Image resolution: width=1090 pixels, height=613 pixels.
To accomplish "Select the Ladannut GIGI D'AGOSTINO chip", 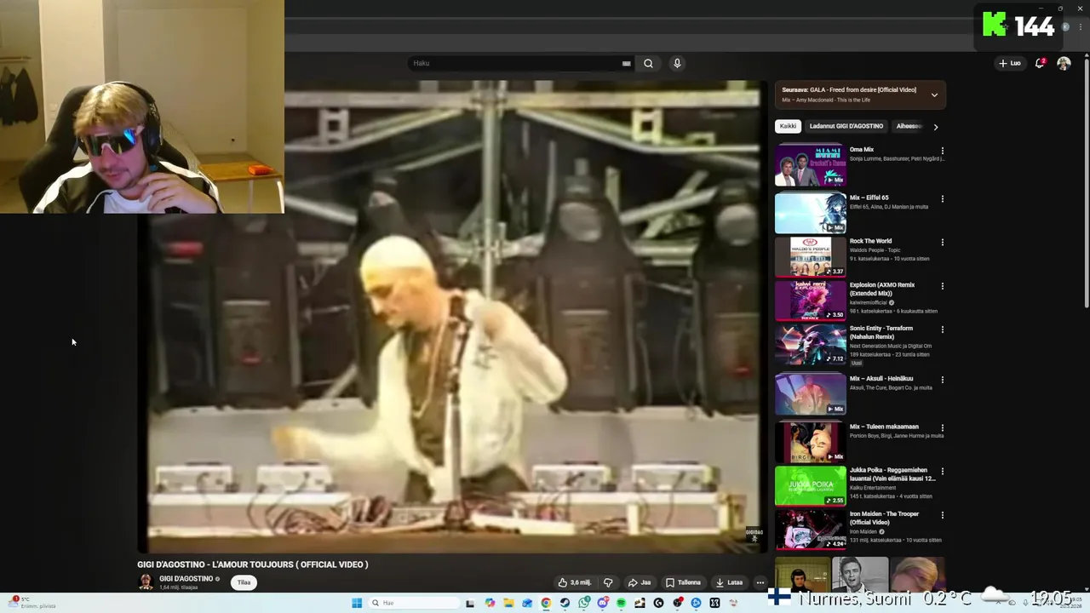I will coord(846,126).
